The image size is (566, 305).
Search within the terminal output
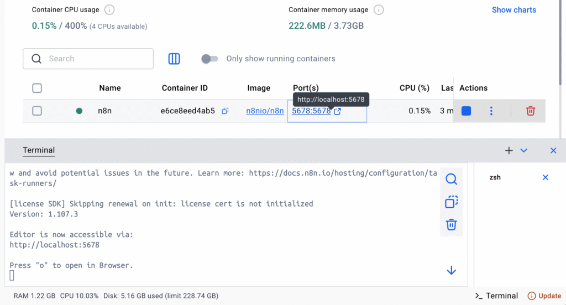[x=451, y=180]
